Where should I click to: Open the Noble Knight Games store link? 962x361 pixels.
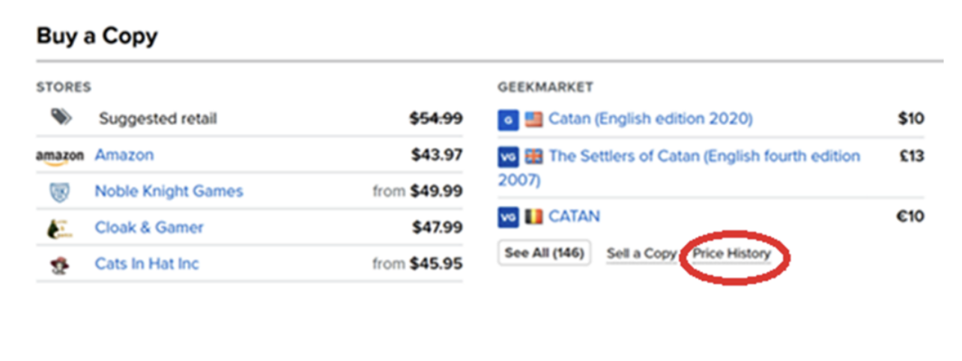click(x=169, y=191)
